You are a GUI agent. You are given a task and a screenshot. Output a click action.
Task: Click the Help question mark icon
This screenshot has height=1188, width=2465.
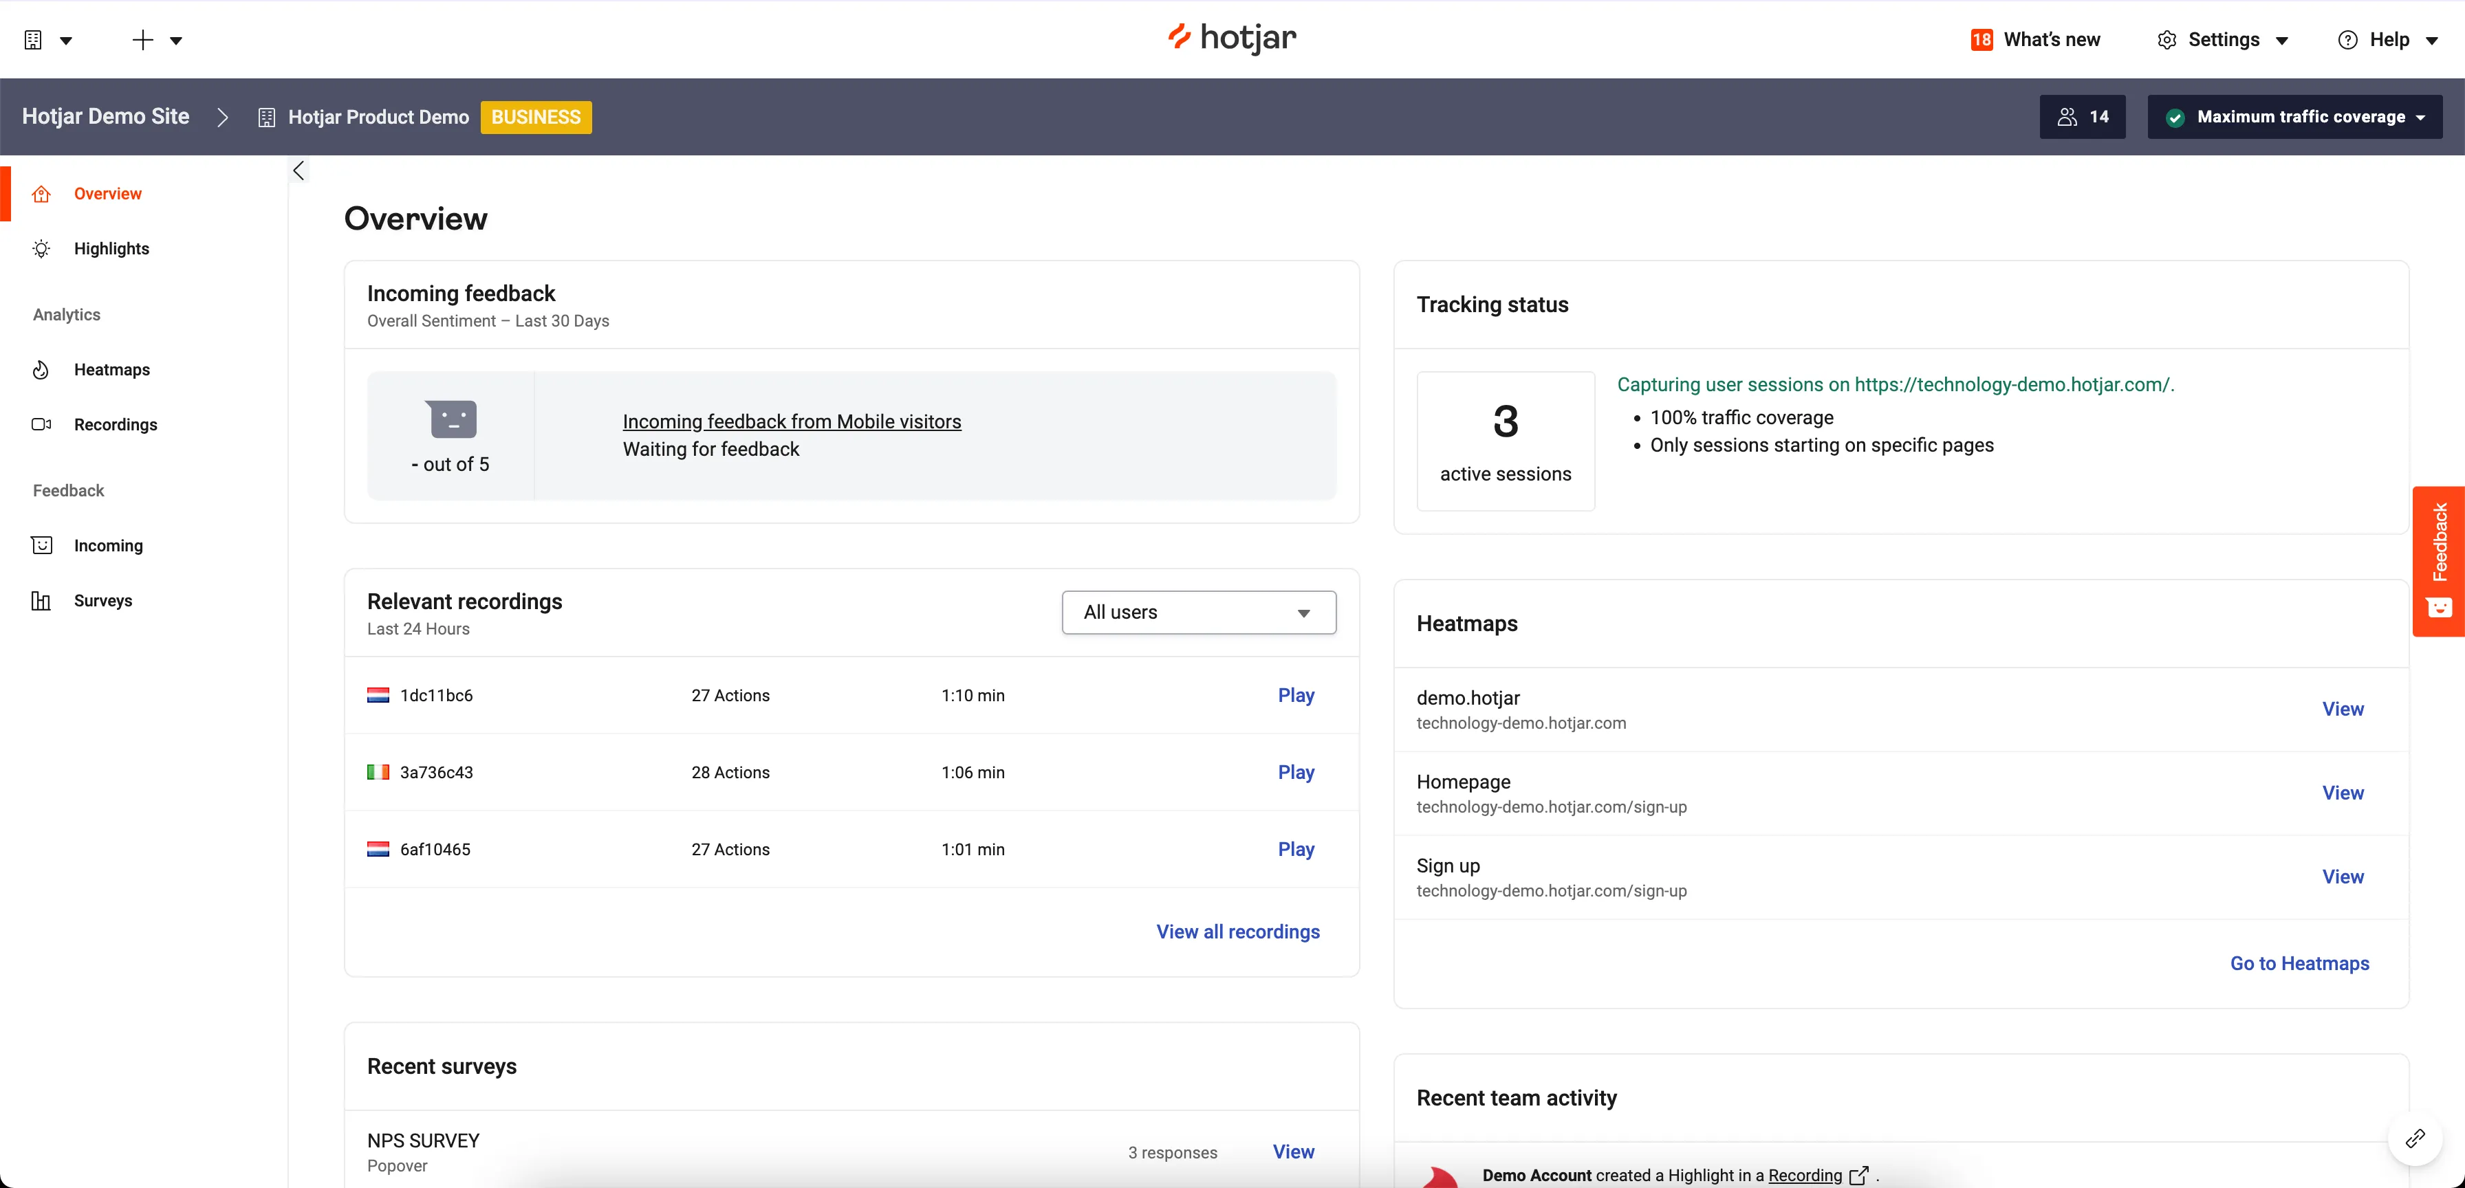pyautogui.click(x=2347, y=40)
